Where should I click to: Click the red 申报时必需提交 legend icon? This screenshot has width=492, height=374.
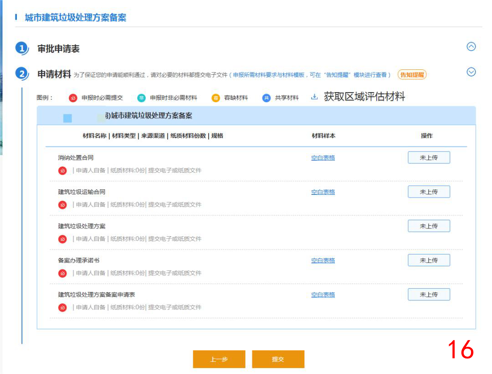pyautogui.click(x=73, y=98)
